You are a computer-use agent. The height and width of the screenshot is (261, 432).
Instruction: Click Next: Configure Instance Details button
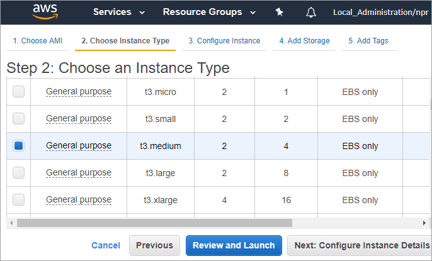[x=359, y=245]
